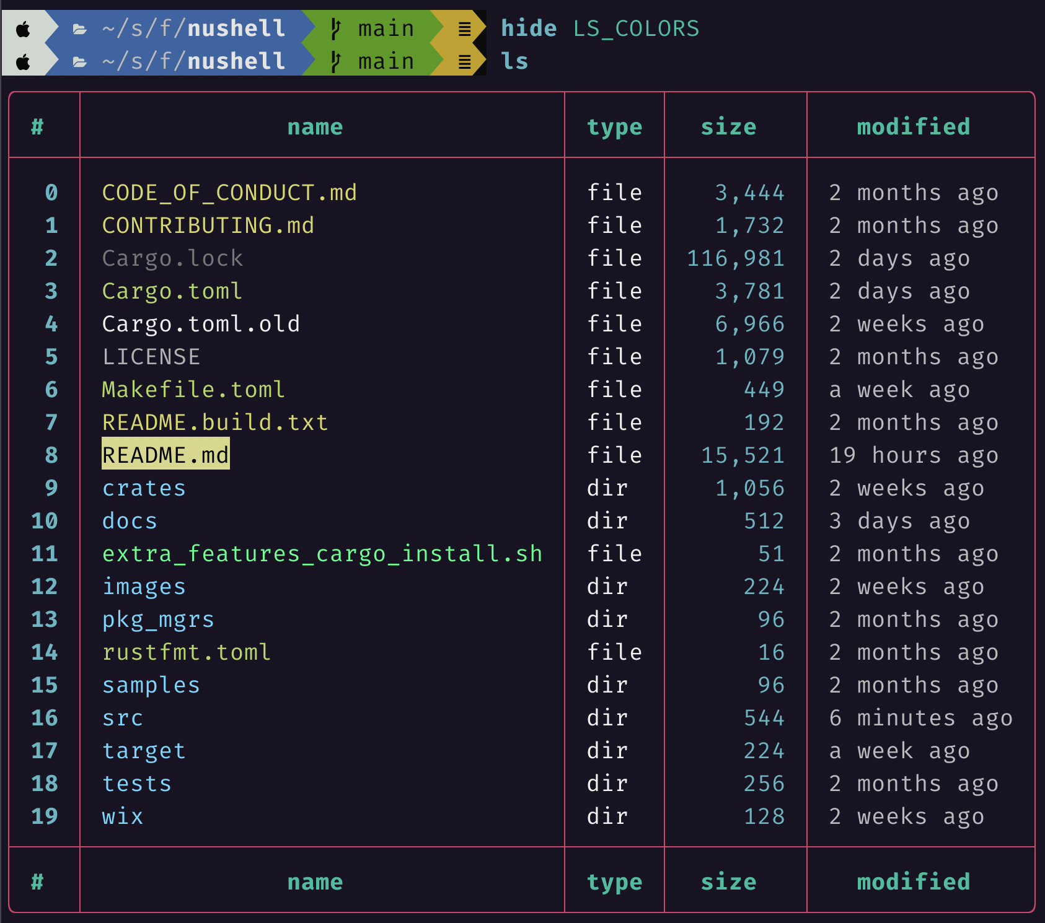1045x923 pixels.
Task: Expand the tests directory entry
Action: tap(136, 783)
